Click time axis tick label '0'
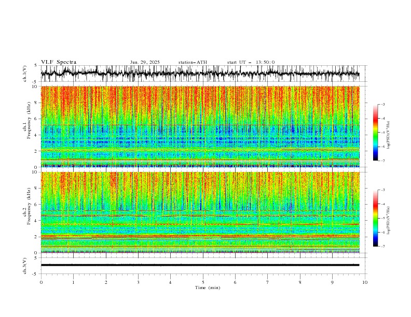Image resolution: width=411 pixels, height=317 pixels. [41, 282]
